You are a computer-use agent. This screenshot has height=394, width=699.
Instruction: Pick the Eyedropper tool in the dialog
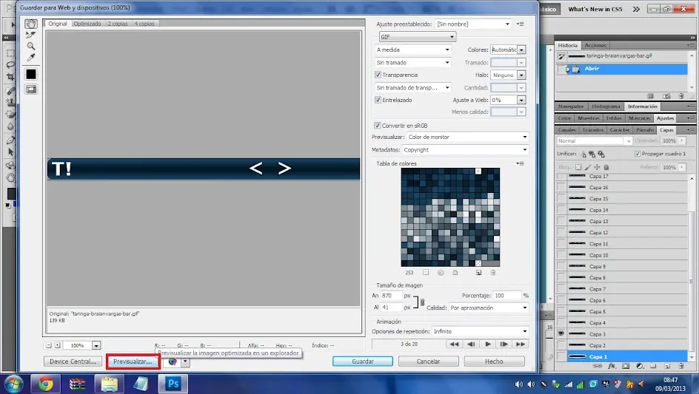pos(31,58)
